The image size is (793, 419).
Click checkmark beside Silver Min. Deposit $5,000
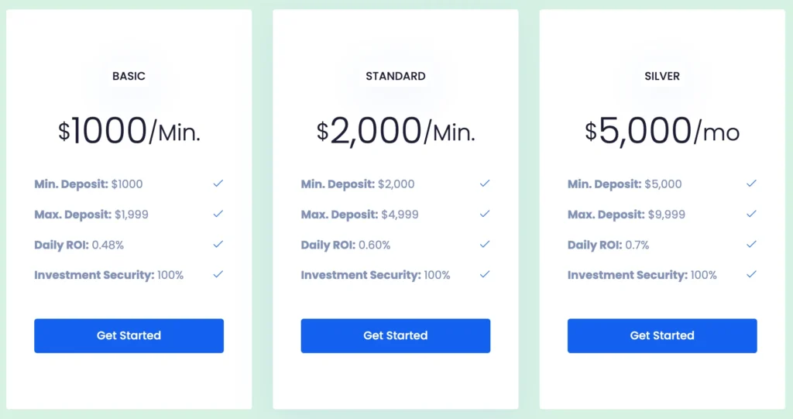[751, 184]
